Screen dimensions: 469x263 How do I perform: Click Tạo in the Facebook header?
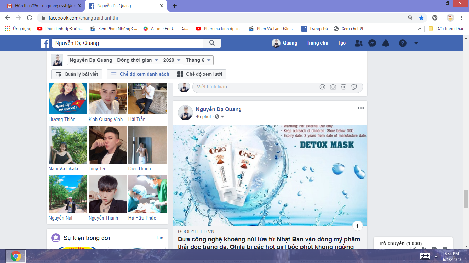click(342, 43)
